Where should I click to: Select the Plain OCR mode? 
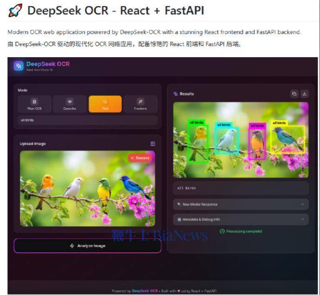coord(34,104)
